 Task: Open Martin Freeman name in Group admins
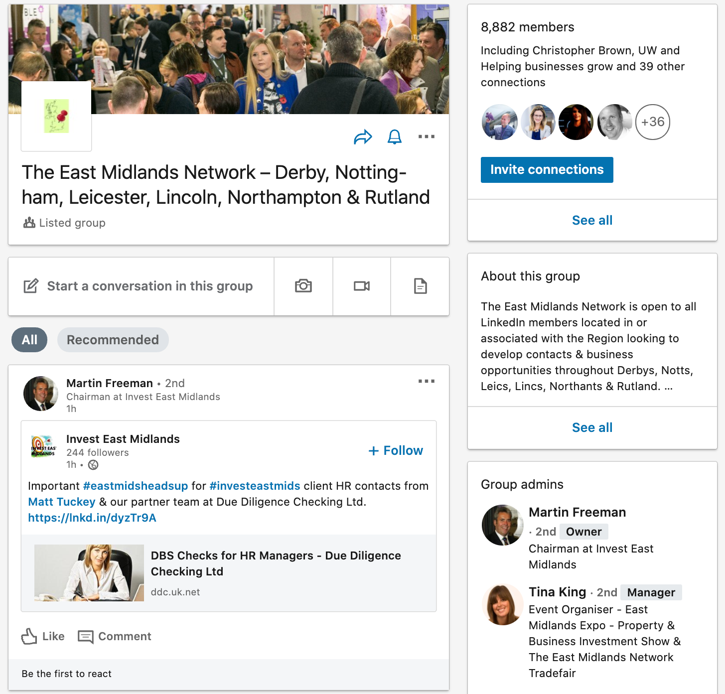(578, 512)
